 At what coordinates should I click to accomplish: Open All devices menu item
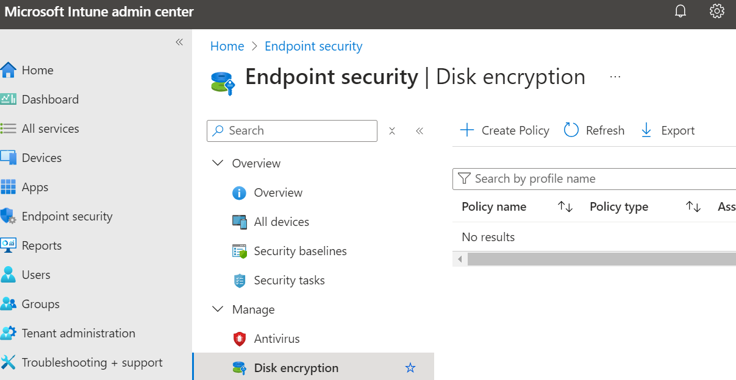coord(282,222)
